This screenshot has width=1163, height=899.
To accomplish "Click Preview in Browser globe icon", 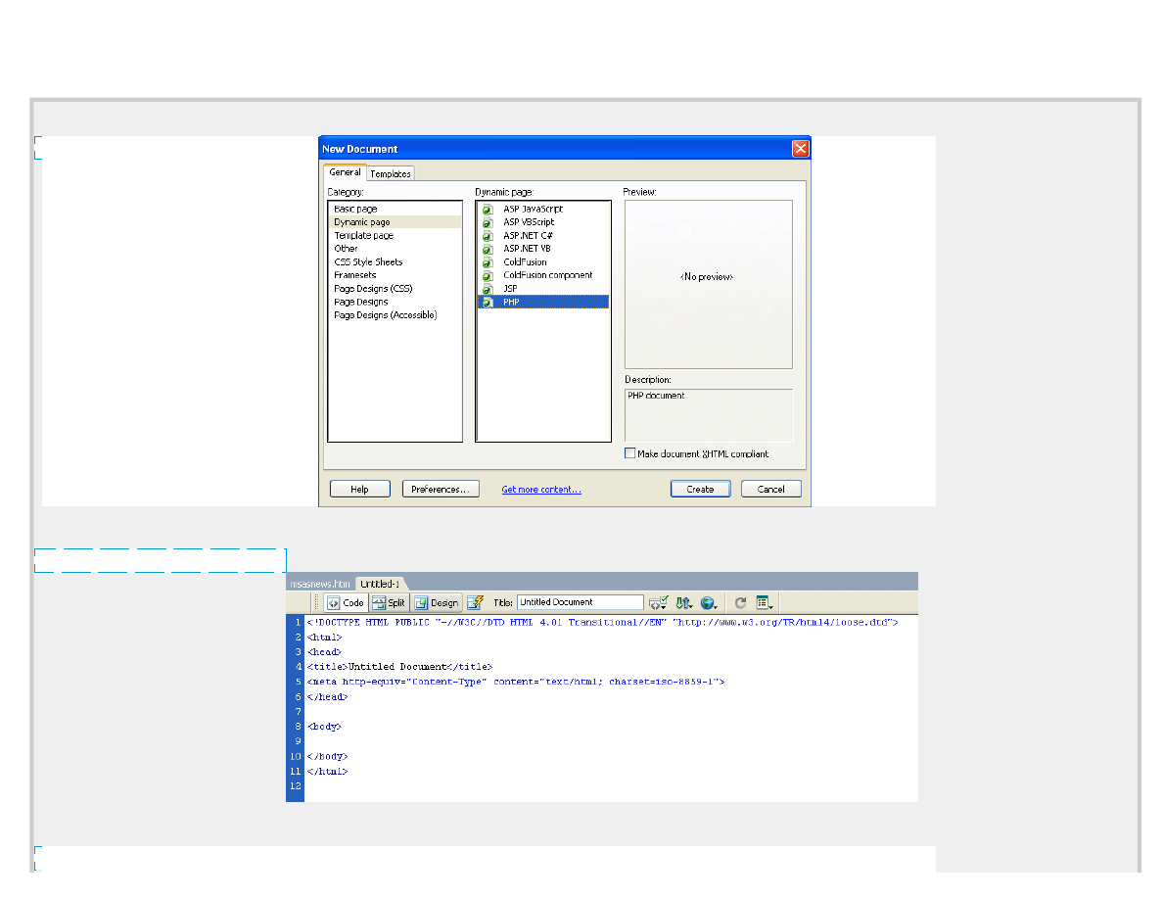I will coord(709,603).
